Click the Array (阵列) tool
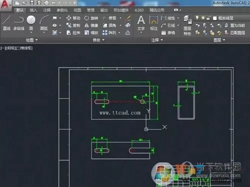 [x=109, y=33]
